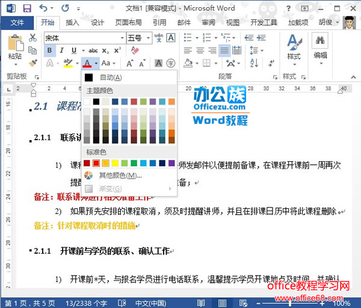This screenshot has height=308, width=361.
Task: Switch to read mode in the status bar
Action: [201, 303]
